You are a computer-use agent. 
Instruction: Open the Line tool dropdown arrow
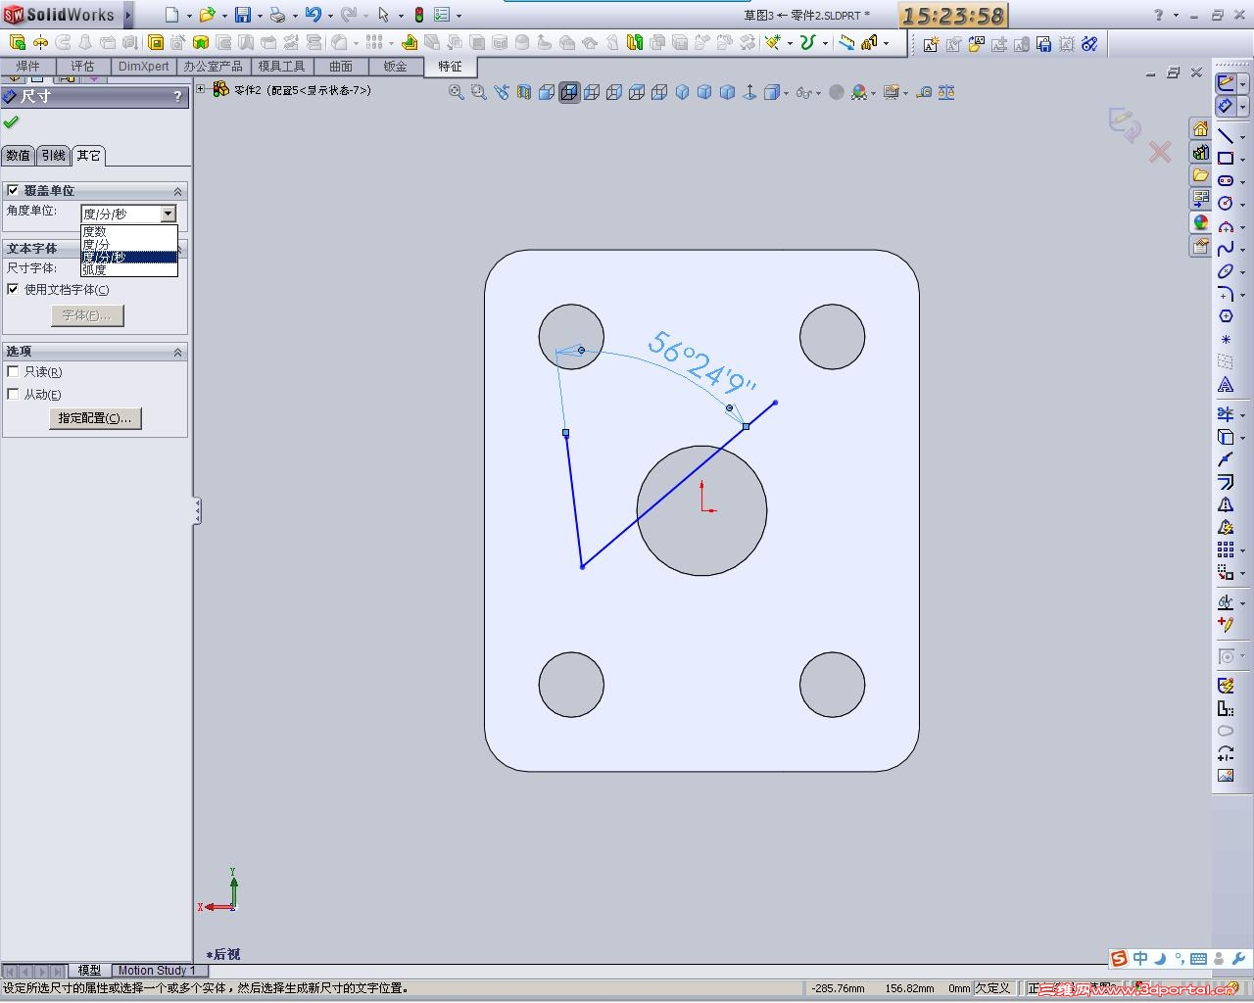pos(1243,137)
